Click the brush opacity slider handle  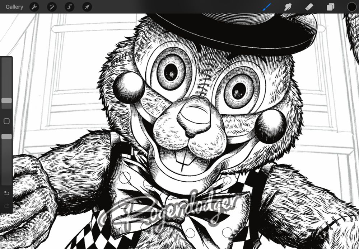(6, 137)
